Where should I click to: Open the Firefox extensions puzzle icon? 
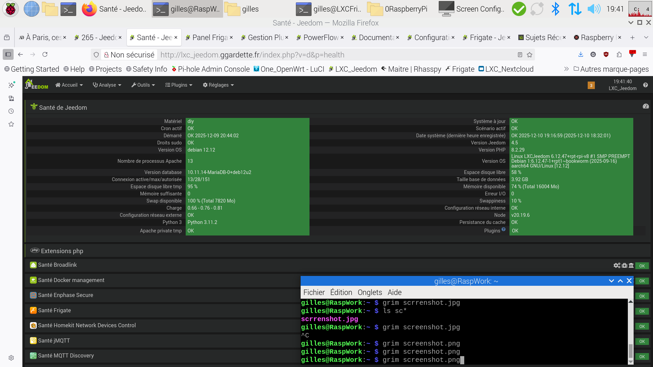pos(619,54)
